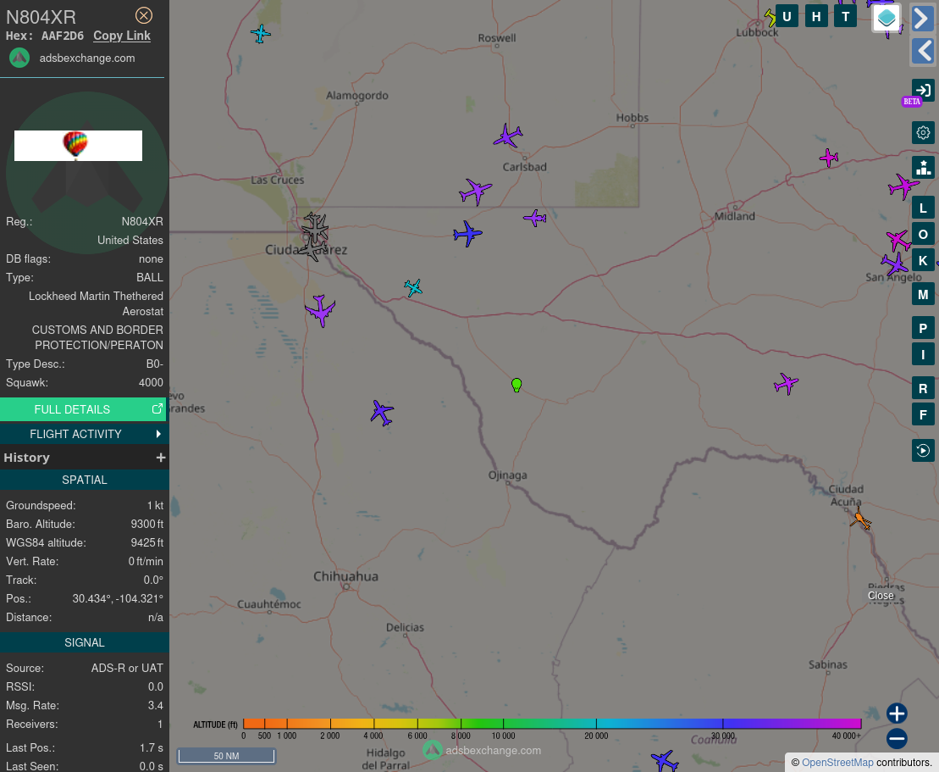Select the gray aircraft over Ciudad Juárez
Screen dimensions: 939x772
pyautogui.click(x=314, y=228)
